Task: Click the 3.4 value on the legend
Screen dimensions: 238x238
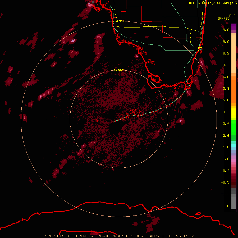Action: (x=226, y=124)
